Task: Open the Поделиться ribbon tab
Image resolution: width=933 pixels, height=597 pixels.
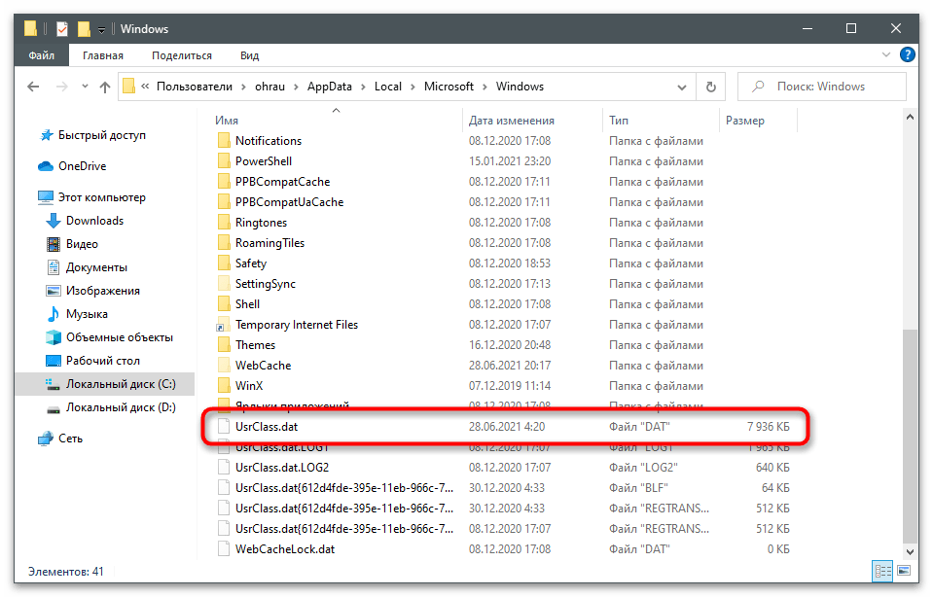Action: [x=182, y=55]
